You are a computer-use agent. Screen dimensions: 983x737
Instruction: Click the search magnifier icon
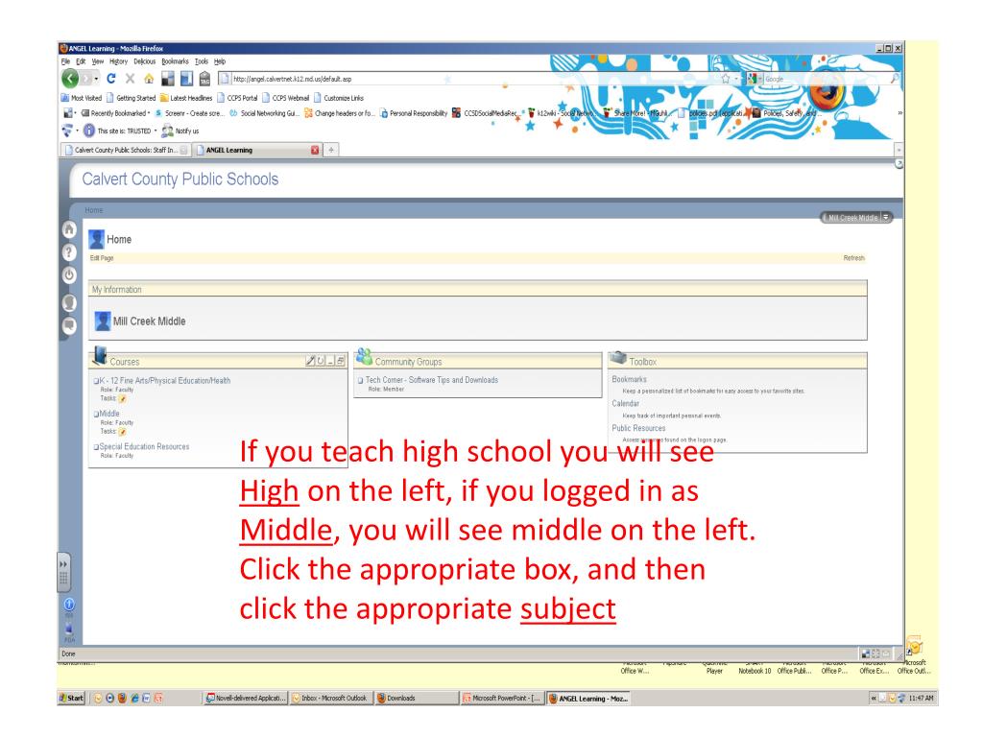[895, 79]
